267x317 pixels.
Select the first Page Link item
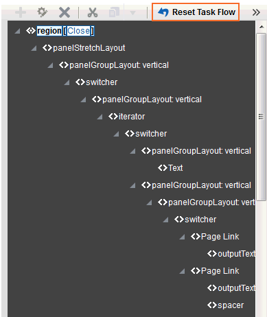220,237
